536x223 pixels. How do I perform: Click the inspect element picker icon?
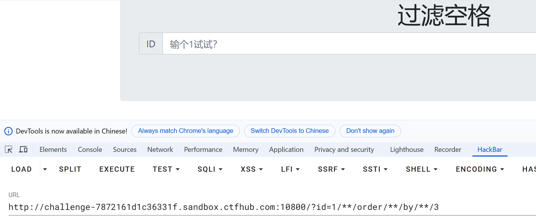pos(8,150)
